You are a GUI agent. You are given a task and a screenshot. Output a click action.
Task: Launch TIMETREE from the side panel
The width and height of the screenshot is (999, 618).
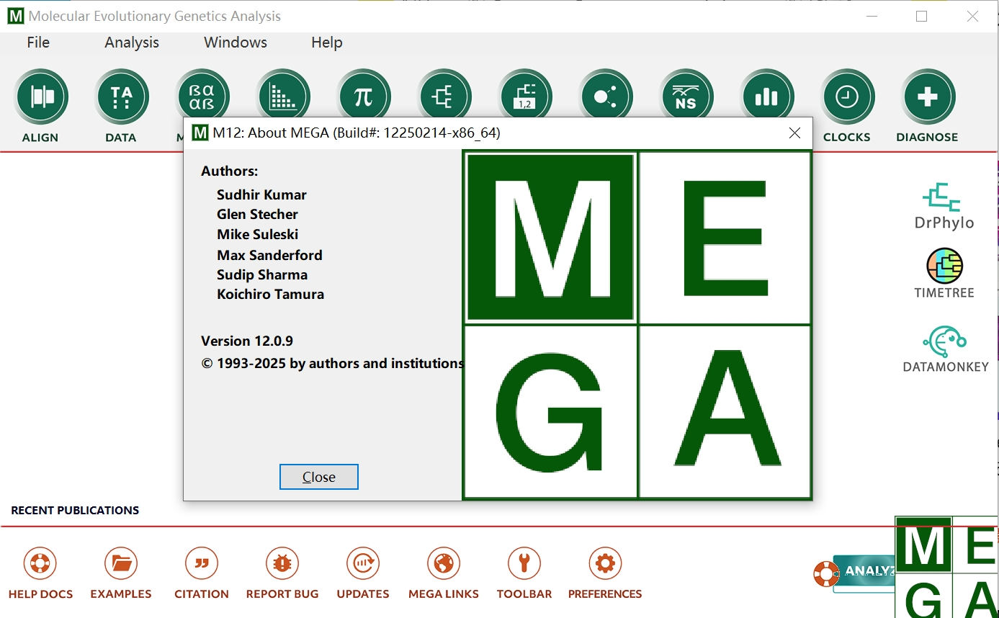(x=944, y=274)
